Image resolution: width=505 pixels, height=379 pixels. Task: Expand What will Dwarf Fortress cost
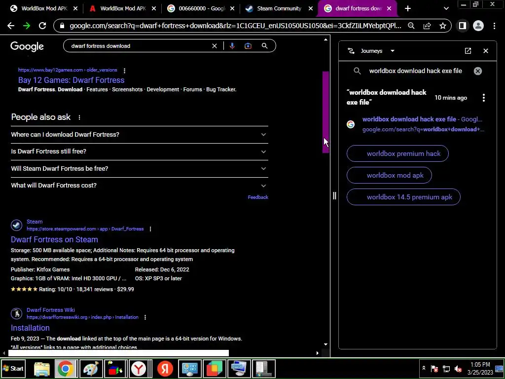(x=140, y=186)
